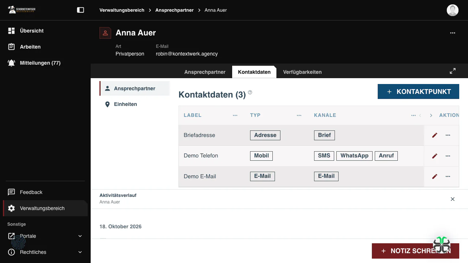The image size is (468, 263).
Task: Edit the Demo E-Mail entry
Action: click(435, 176)
